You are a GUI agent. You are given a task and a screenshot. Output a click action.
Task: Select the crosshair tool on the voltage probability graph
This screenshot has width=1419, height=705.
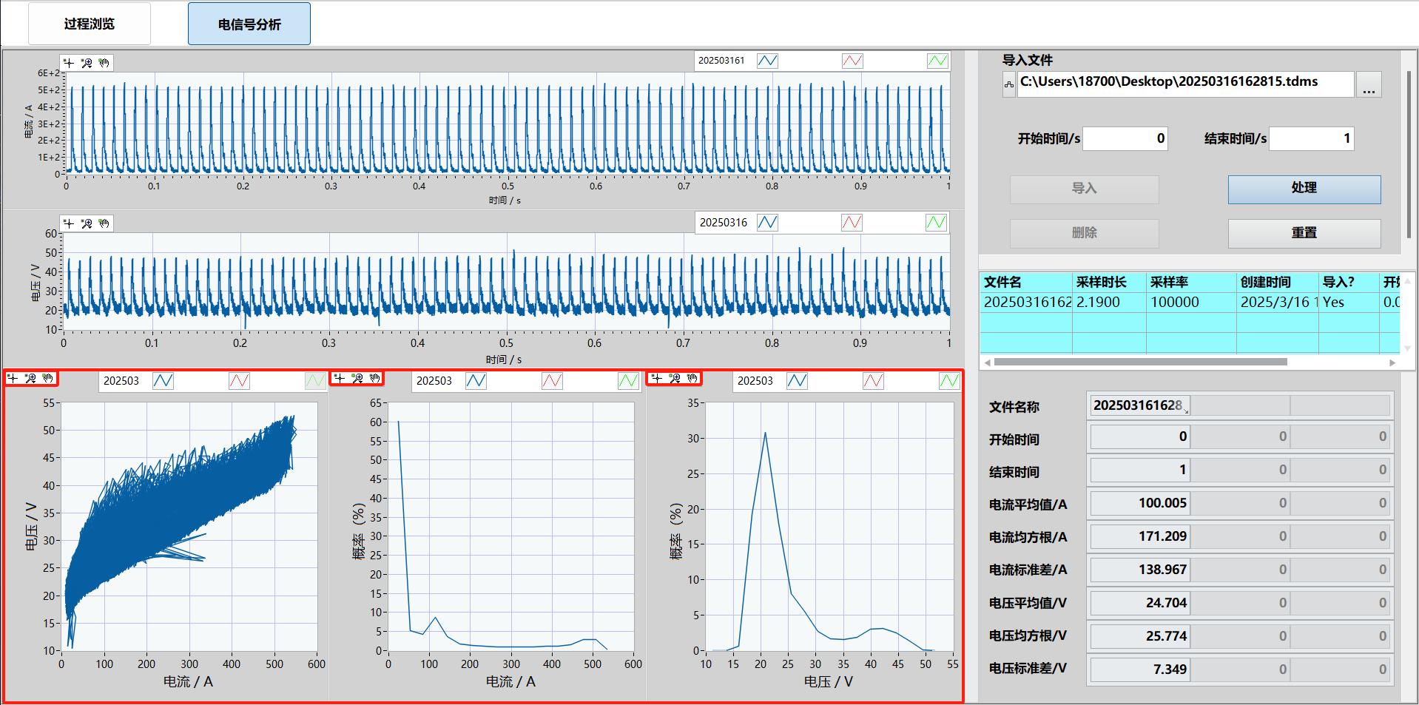tap(657, 378)
